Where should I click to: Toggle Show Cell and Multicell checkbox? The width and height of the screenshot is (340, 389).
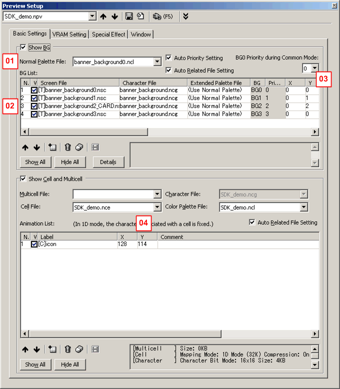click(x=23, y=179)
